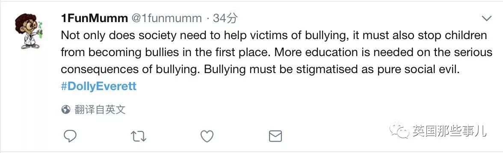Like the tweet with the heart icon

click(x=207, y=136)
